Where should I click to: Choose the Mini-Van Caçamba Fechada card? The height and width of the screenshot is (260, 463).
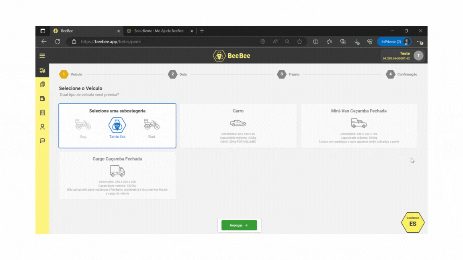click(x=359, y=126)
